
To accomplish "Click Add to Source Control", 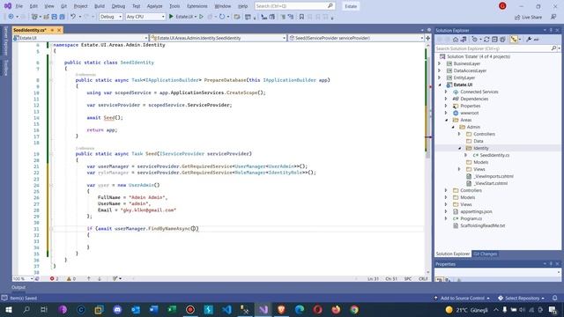I will point(462,298).
